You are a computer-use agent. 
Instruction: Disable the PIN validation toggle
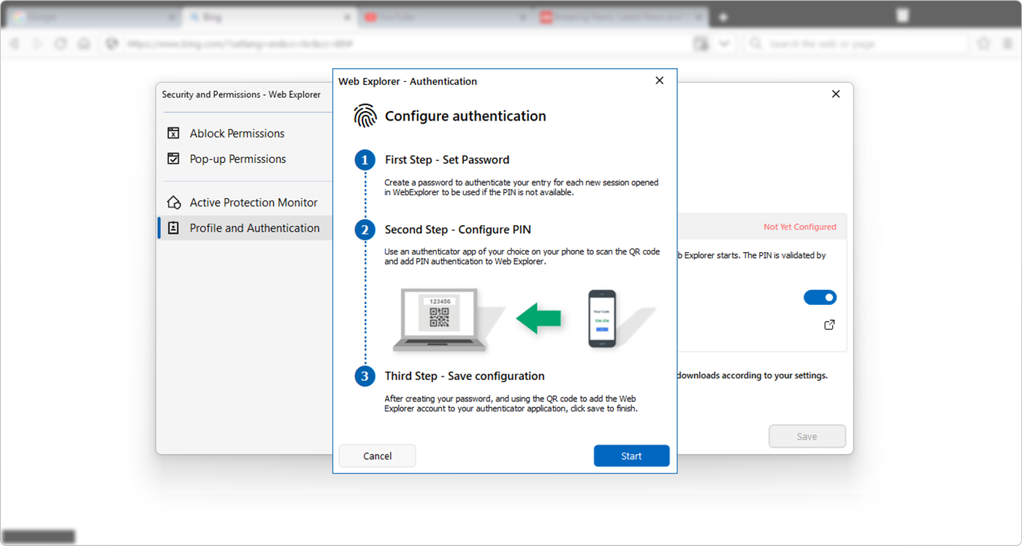click(x=820, y=297)
